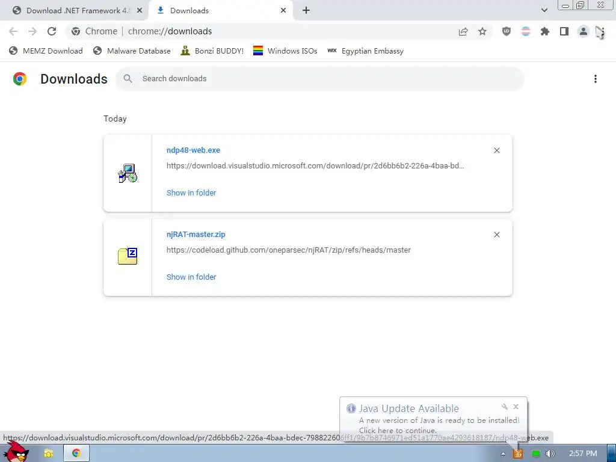The image size is (616, 462).
Task: Open the Windows ISOs bookmark
Action: (285, 51)
